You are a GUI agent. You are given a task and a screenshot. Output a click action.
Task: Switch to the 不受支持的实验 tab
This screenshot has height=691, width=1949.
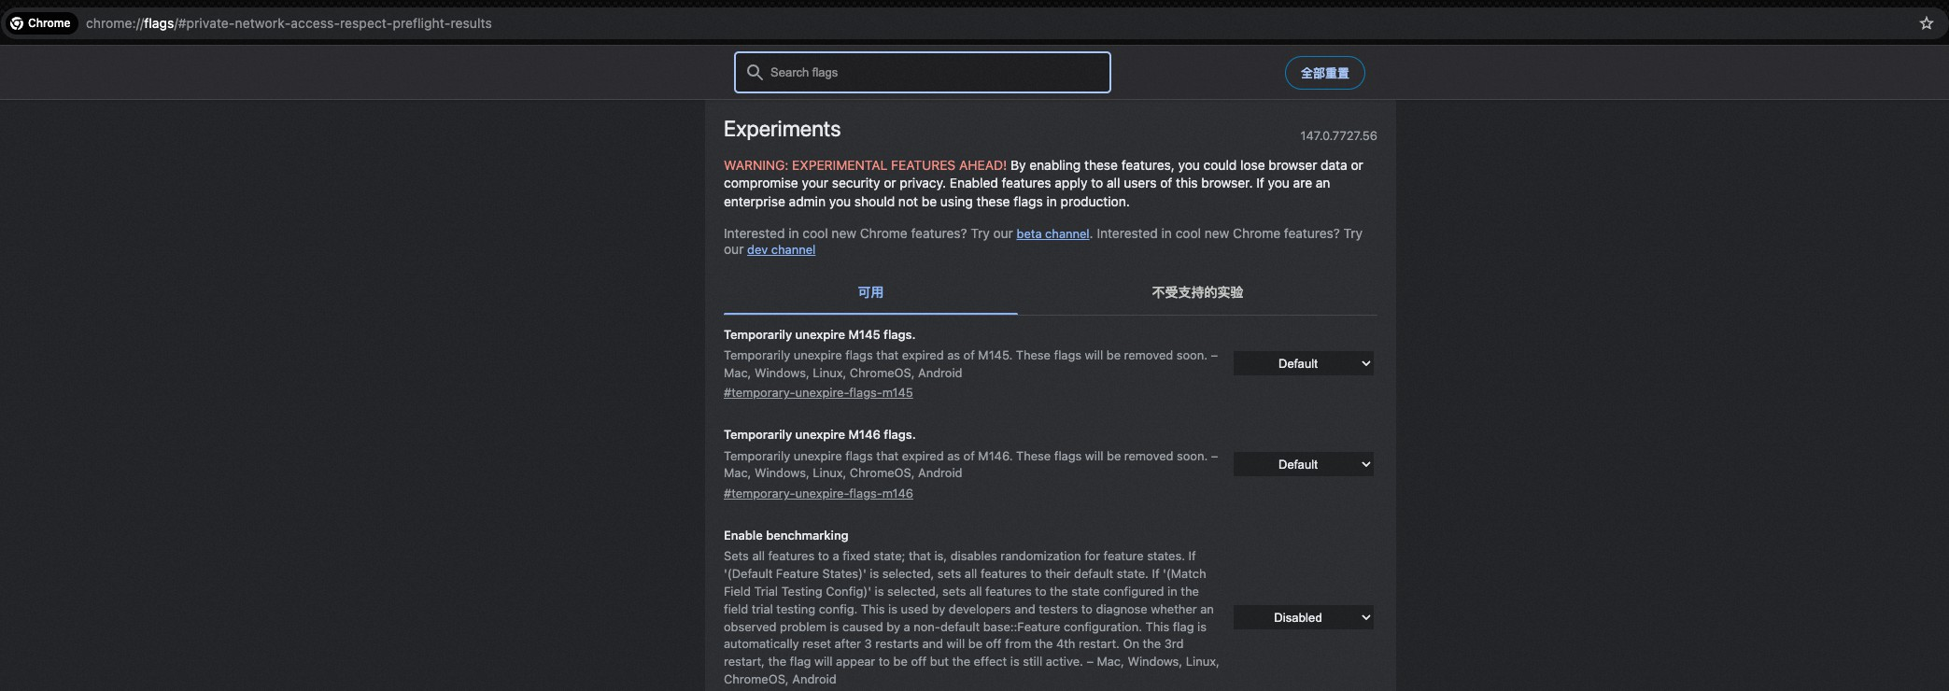click(1197, 292)
